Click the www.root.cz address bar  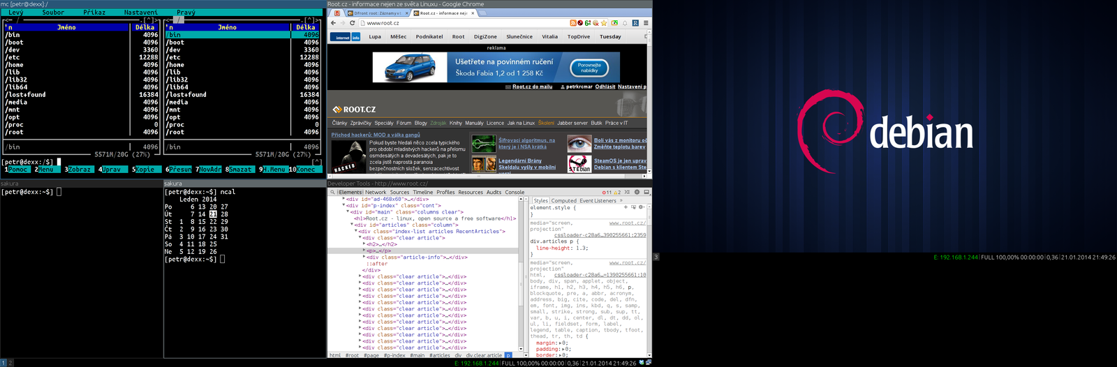pos(464,23)
